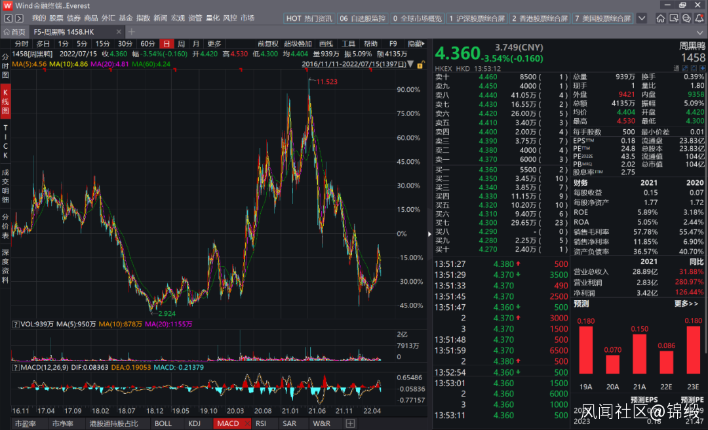Image resolution: width=708 pixels, height=430 pixels.
Task: Click the 画线 drawing button
Action: tap(326, 44)
